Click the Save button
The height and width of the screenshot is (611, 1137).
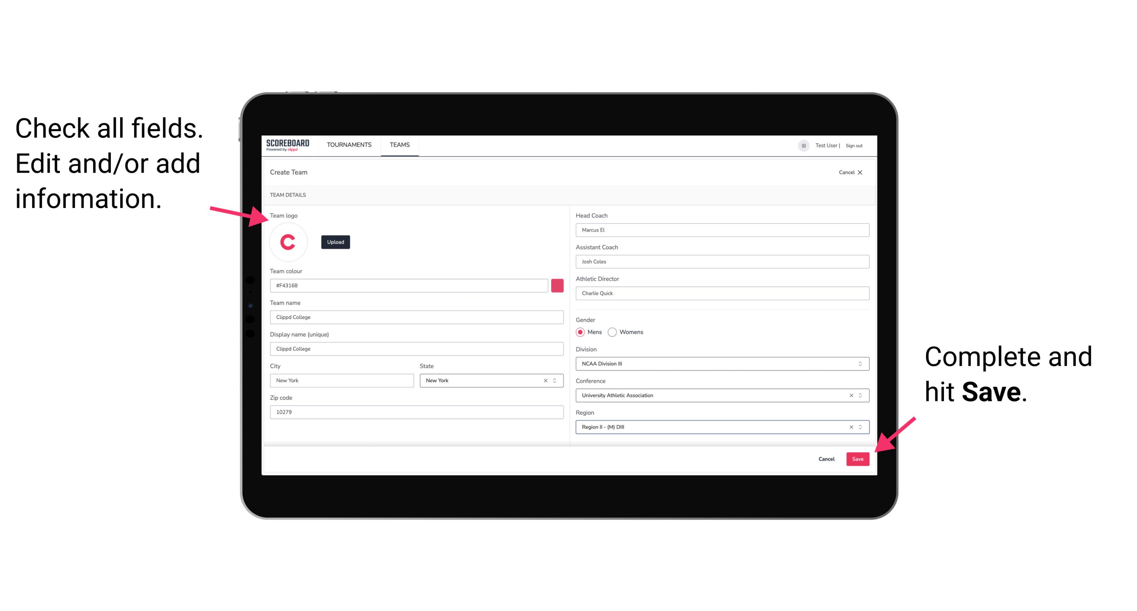tap(858, 457)
